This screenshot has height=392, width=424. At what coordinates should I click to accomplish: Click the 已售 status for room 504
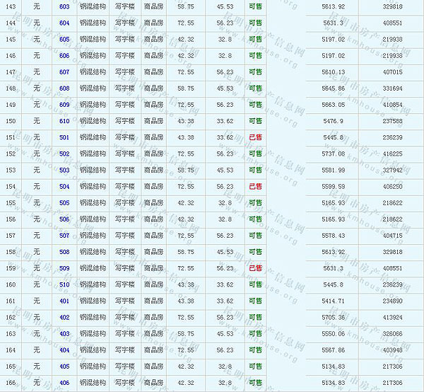[x=255, y=186]
